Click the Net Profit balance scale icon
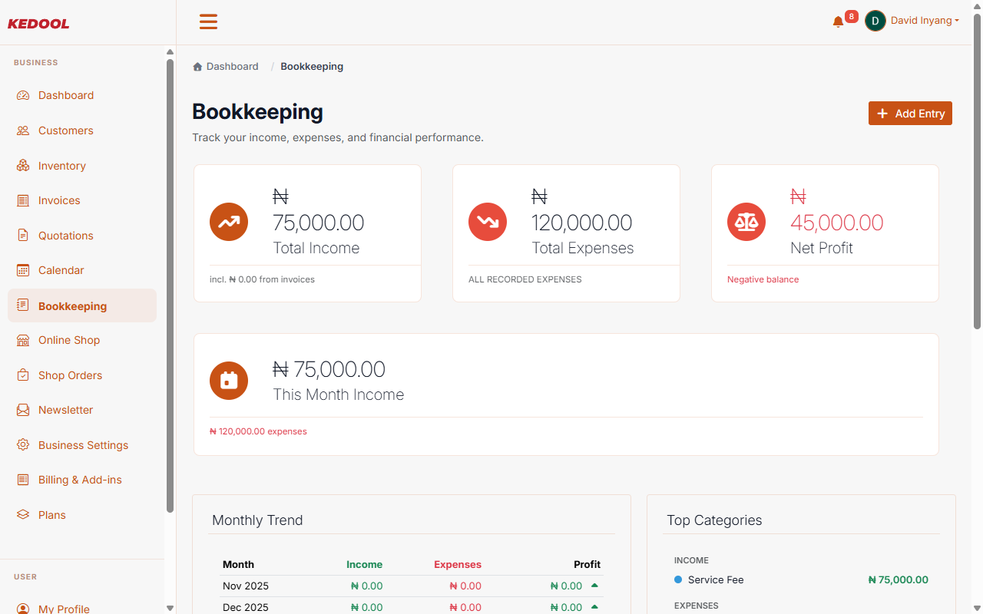This screenshot has height=614, width=983. point(746,222)
